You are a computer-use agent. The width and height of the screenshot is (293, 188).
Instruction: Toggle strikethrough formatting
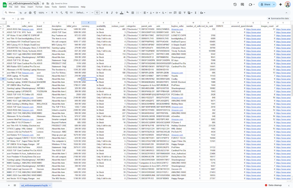pyautogui.click(x=117, y=13)
